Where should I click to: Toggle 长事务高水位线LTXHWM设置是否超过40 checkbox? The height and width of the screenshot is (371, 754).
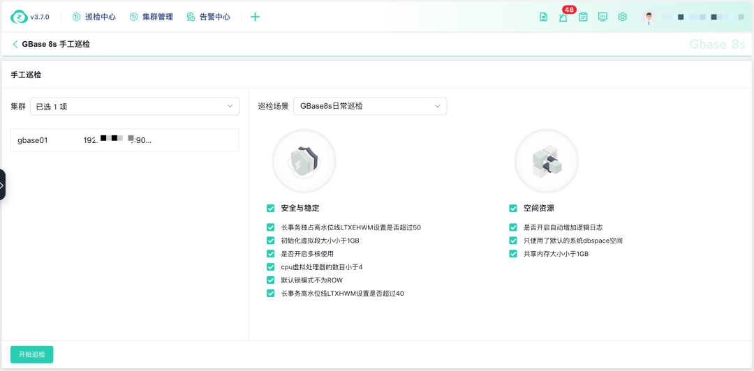point(270,293)
